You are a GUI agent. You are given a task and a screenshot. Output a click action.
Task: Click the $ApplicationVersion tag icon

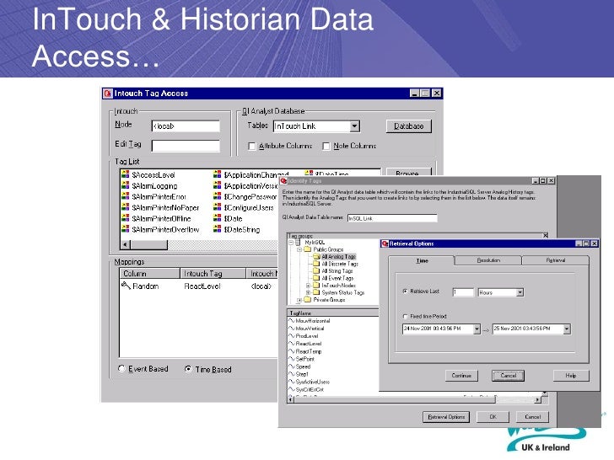218,185
